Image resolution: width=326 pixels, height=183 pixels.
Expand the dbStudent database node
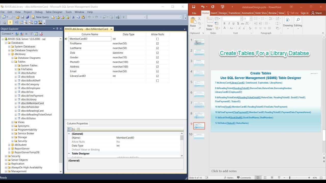(9, 145)
